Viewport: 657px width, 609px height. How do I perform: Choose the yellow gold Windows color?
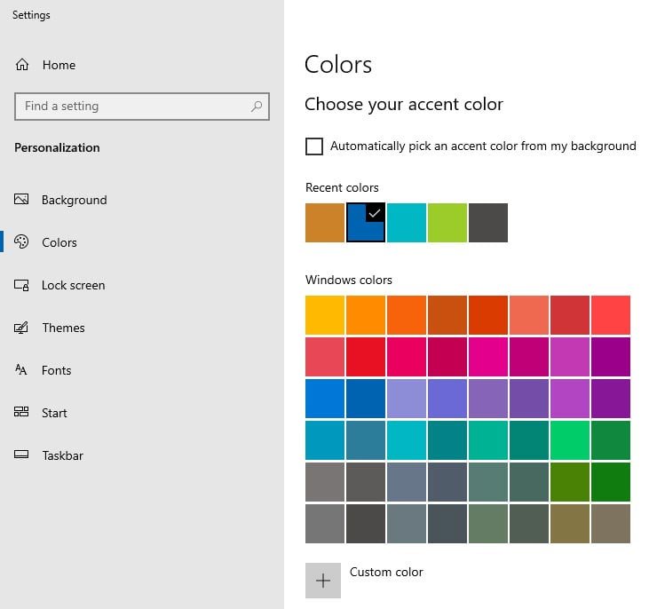(325, 315)
